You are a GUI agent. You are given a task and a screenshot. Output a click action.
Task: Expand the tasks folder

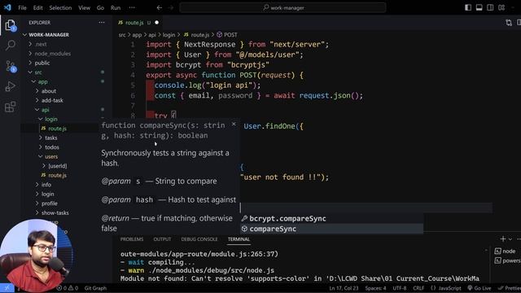(x=50, y=138)
